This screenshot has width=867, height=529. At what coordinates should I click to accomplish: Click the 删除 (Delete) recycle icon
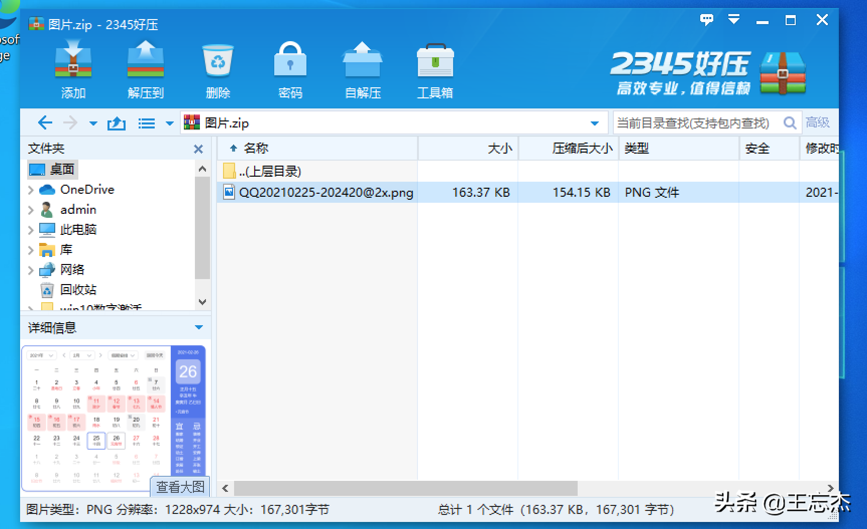[x=218, y=70]
